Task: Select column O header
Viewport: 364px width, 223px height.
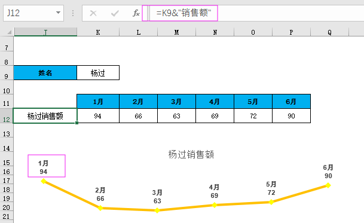Action: tap(253, 32)
